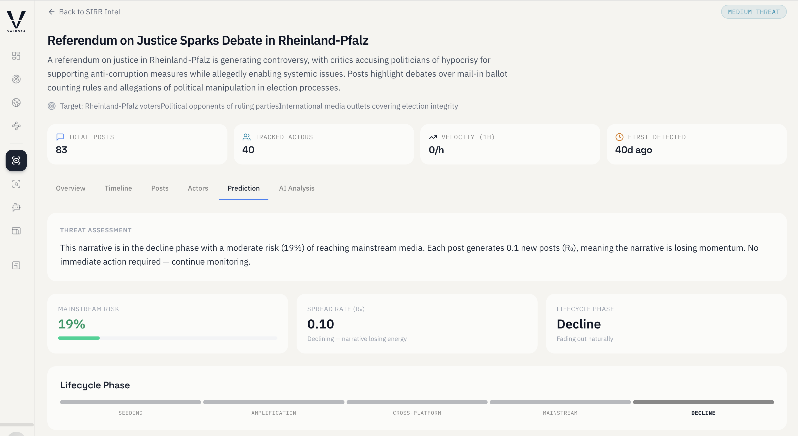The height and width of the screenshot is (436, 798).
Task: Select the panel layout icon in sidebar
Action: pos(16,231)
